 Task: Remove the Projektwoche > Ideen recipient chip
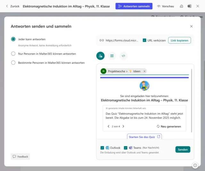[144, 71]
